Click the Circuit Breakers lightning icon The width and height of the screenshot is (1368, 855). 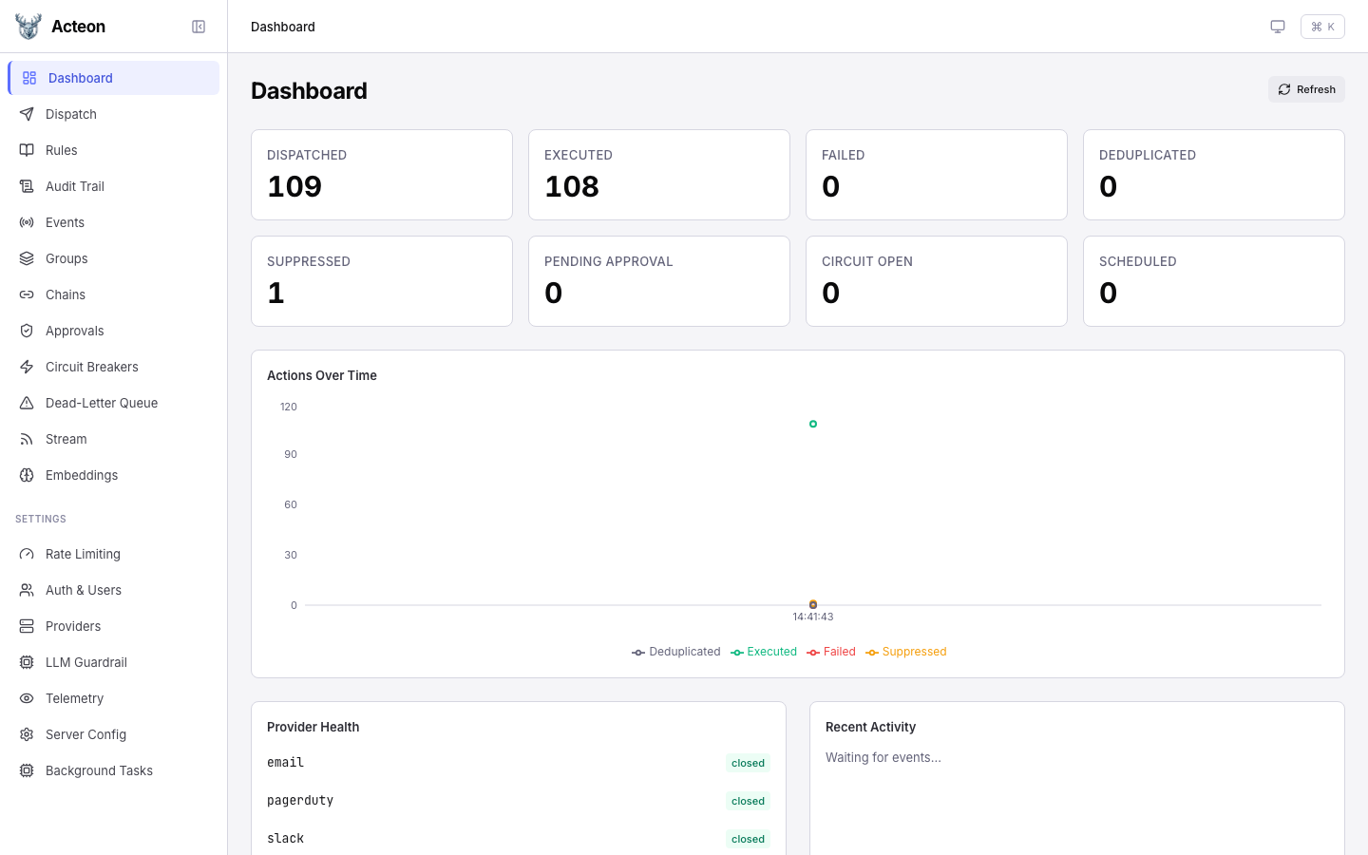click(x=28, y=367)
